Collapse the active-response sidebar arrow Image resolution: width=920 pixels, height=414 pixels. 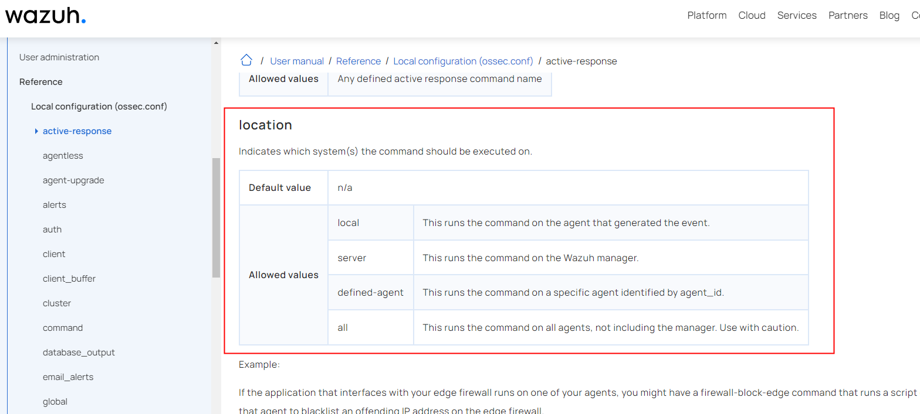(36, 131)
